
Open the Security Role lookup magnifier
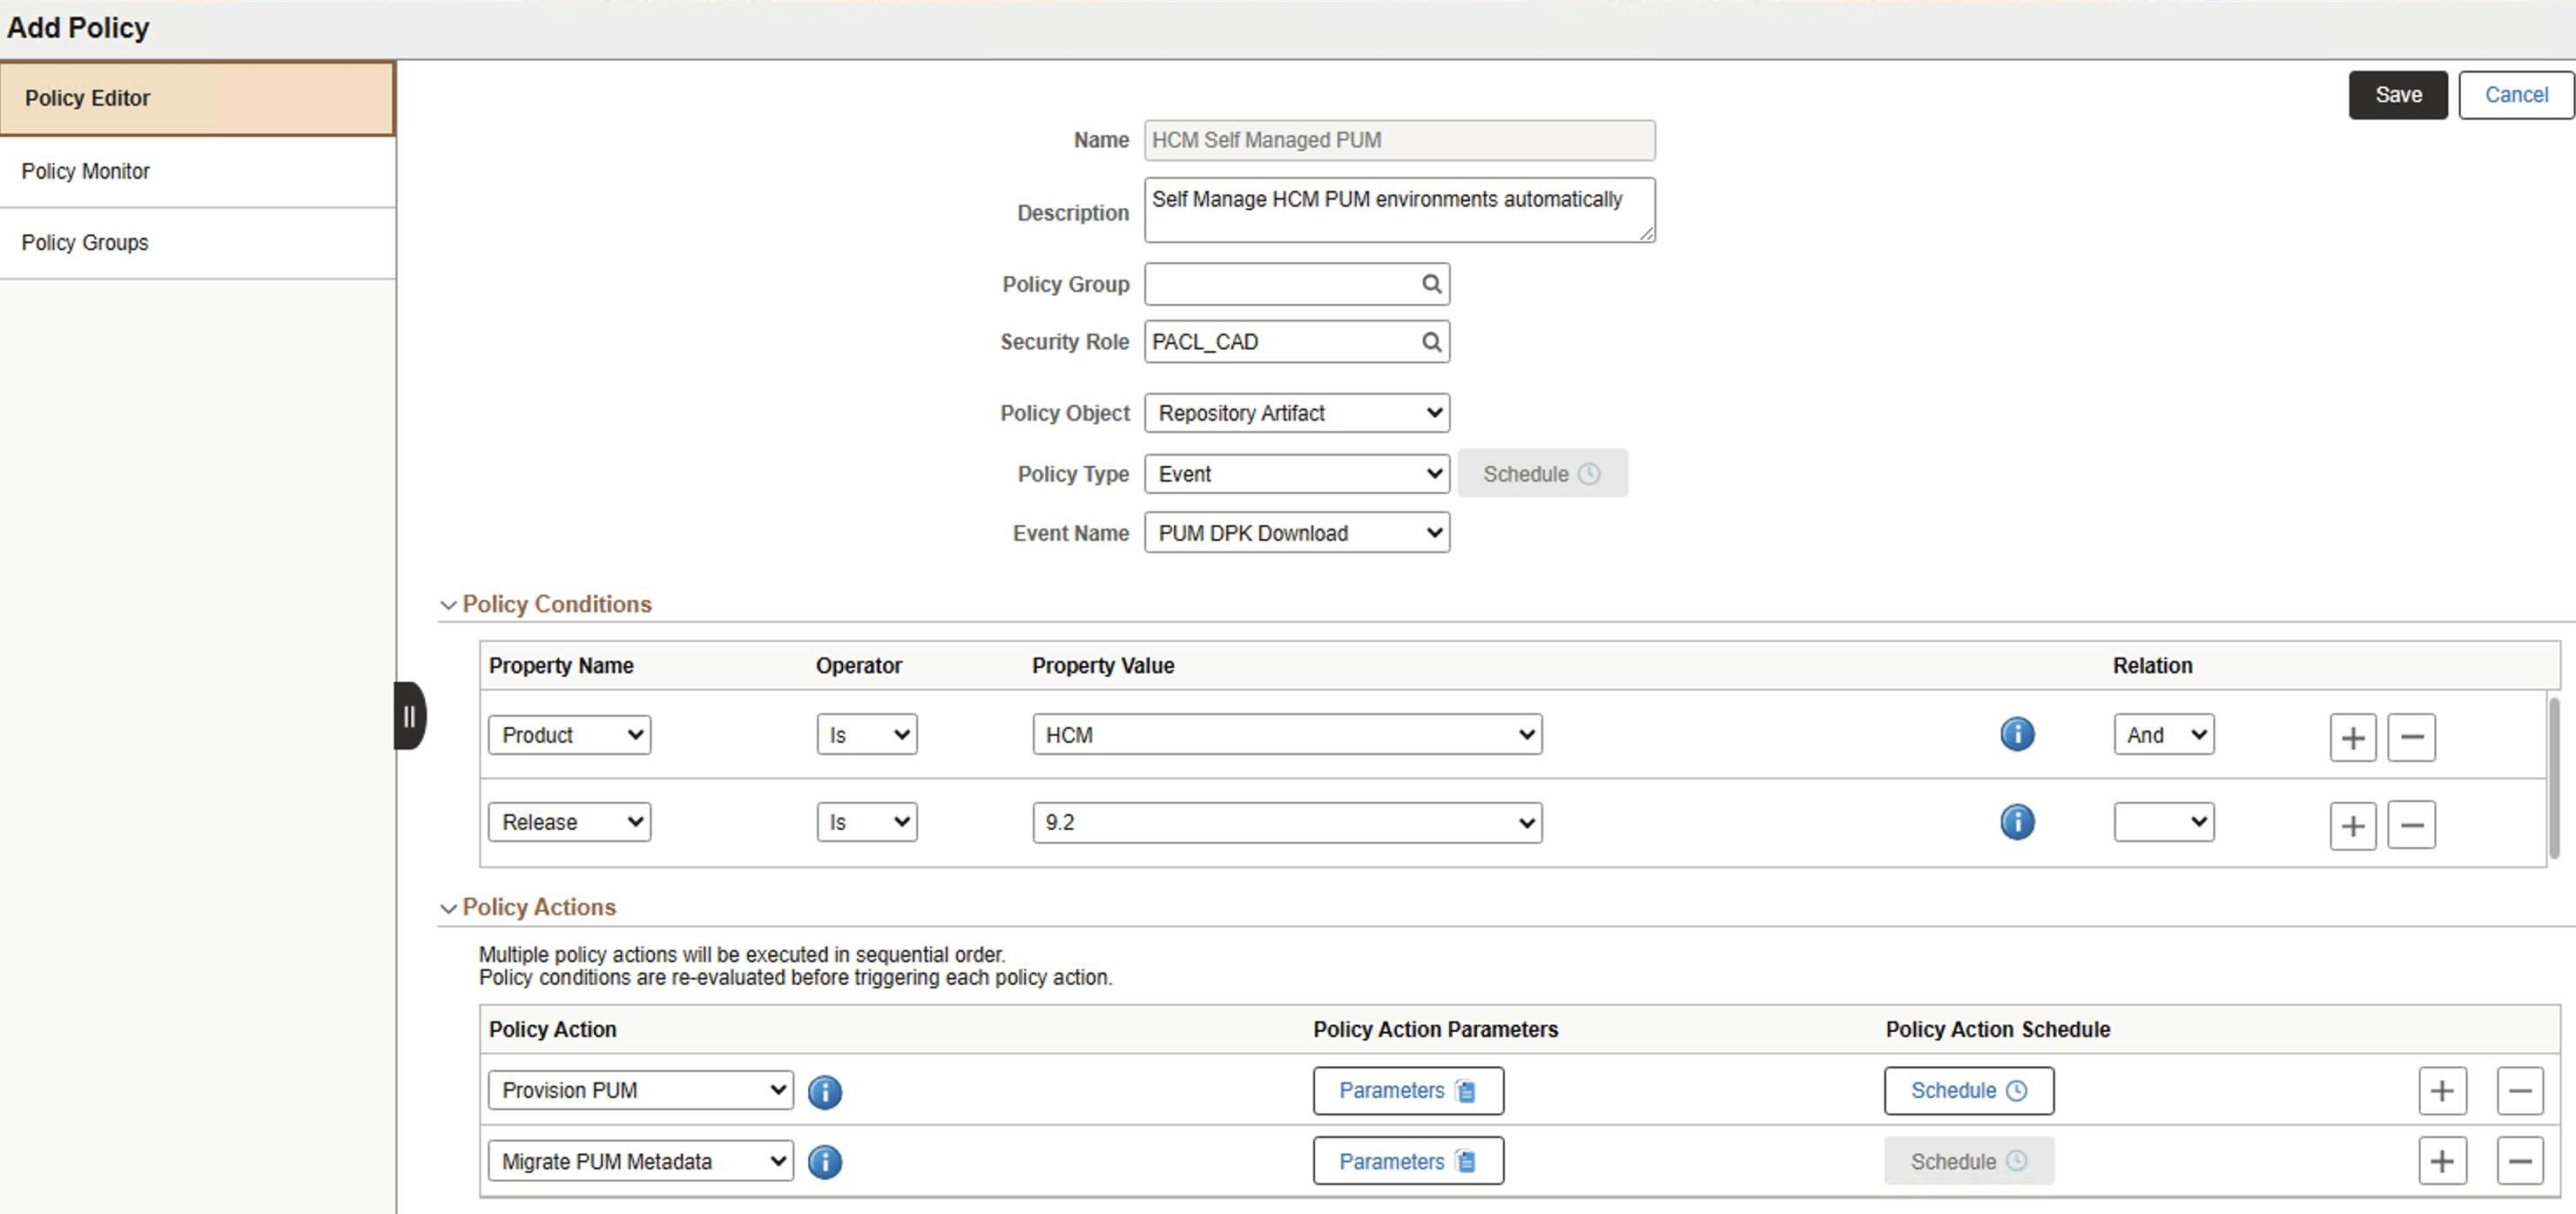pos(1430,341)
